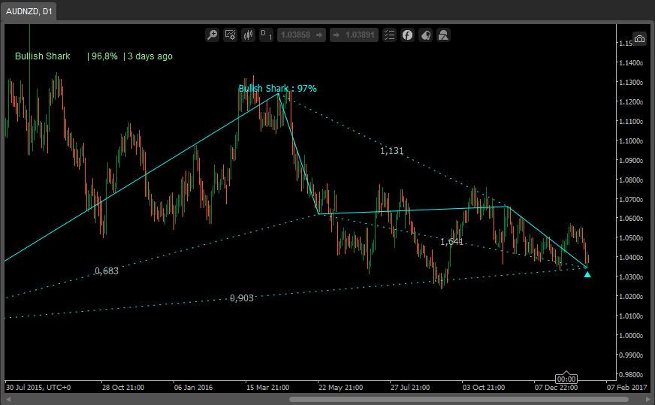Click the 0,903 ratio label
The image size is (655, 405).
241,298
